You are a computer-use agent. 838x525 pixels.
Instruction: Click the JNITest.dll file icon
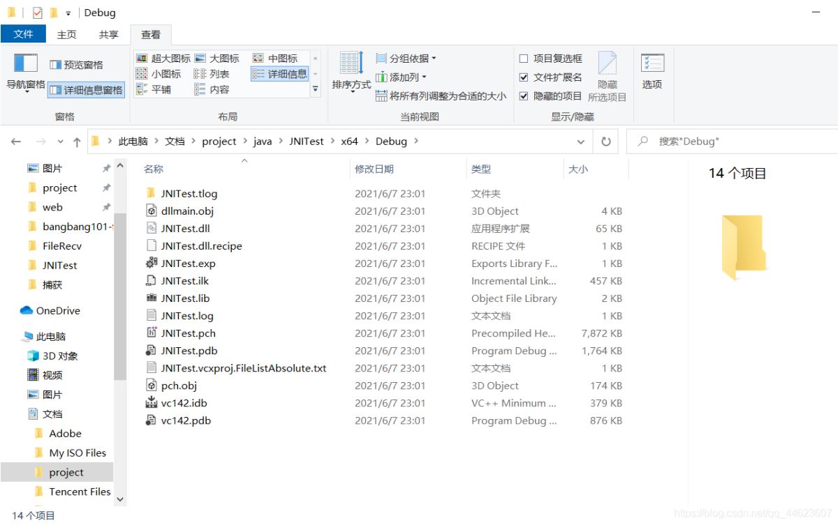coord(151,228)
